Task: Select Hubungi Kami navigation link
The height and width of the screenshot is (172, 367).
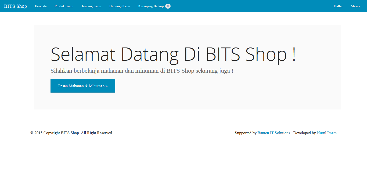Action: click(x=120, y=6)
